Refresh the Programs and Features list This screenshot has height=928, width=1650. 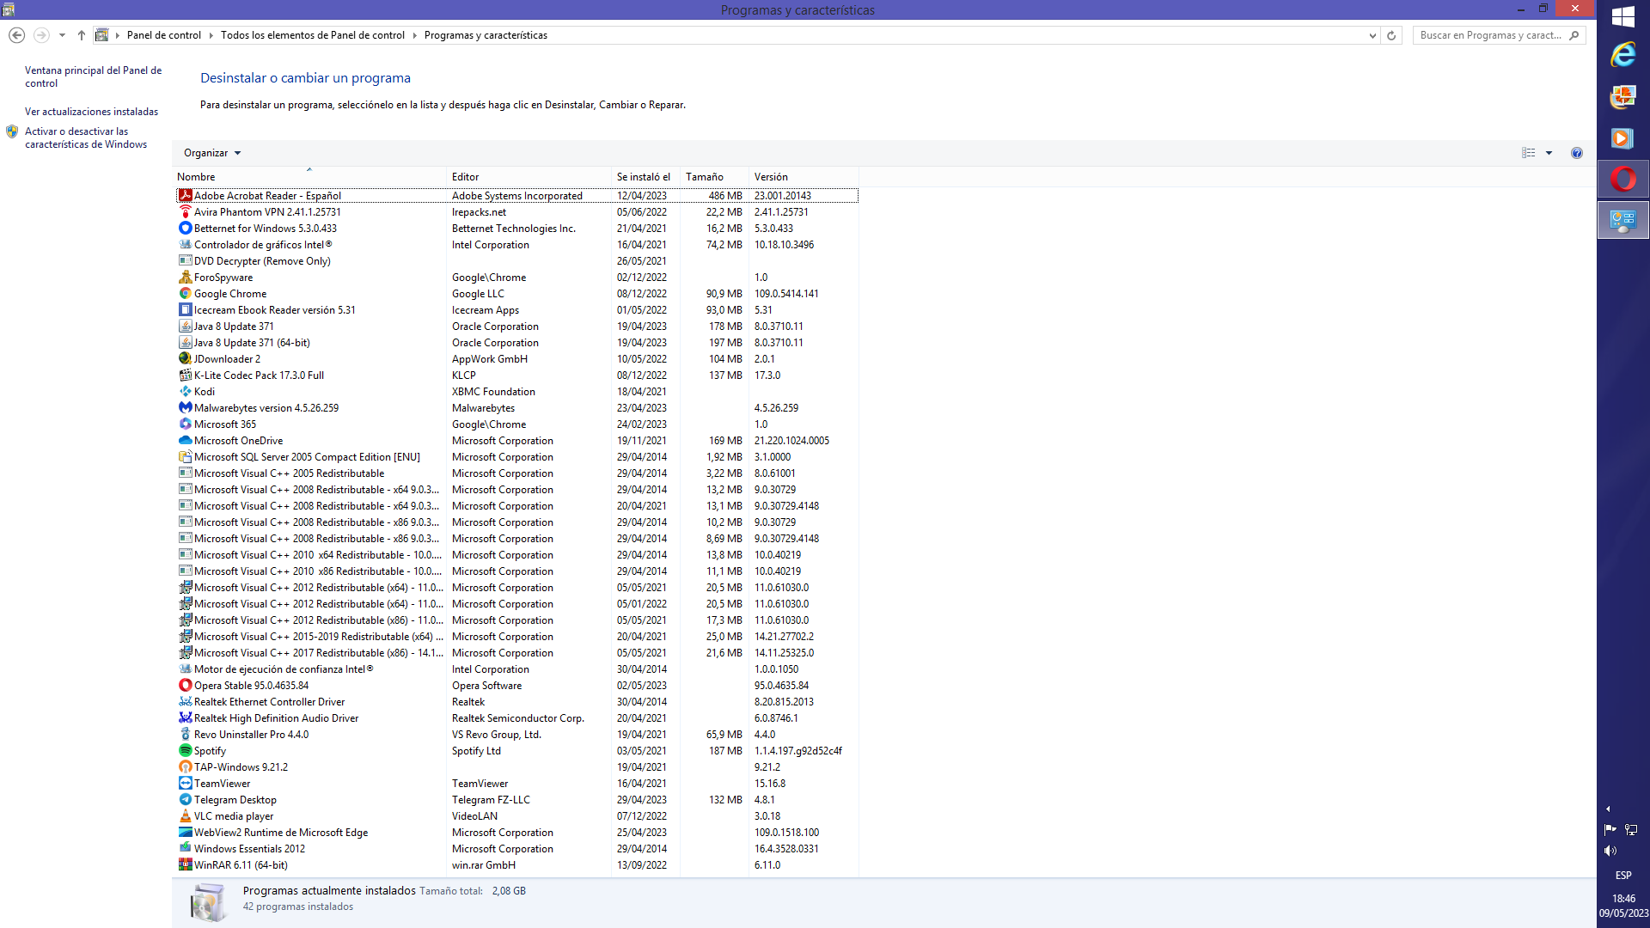[x=1391, y=35]
